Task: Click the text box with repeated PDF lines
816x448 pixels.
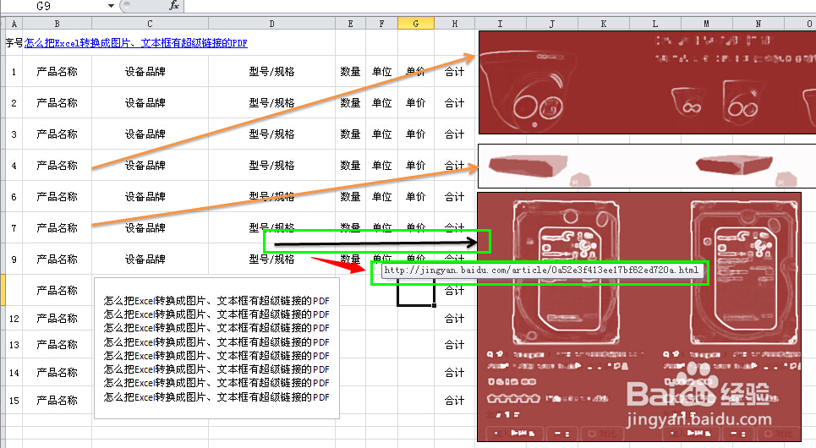Action: click(x=216, y=348)
